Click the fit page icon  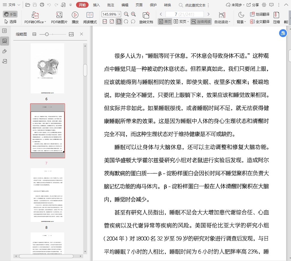(112, 22)
